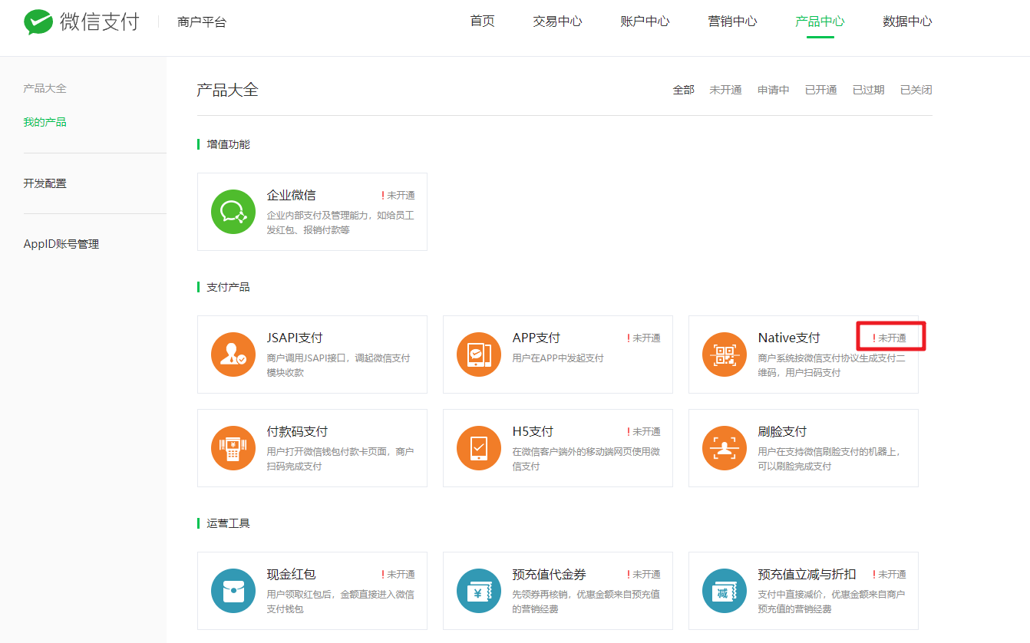Go to the 首页 tab
Viewport: 1030px width, 643px height.
click(483, 21)
